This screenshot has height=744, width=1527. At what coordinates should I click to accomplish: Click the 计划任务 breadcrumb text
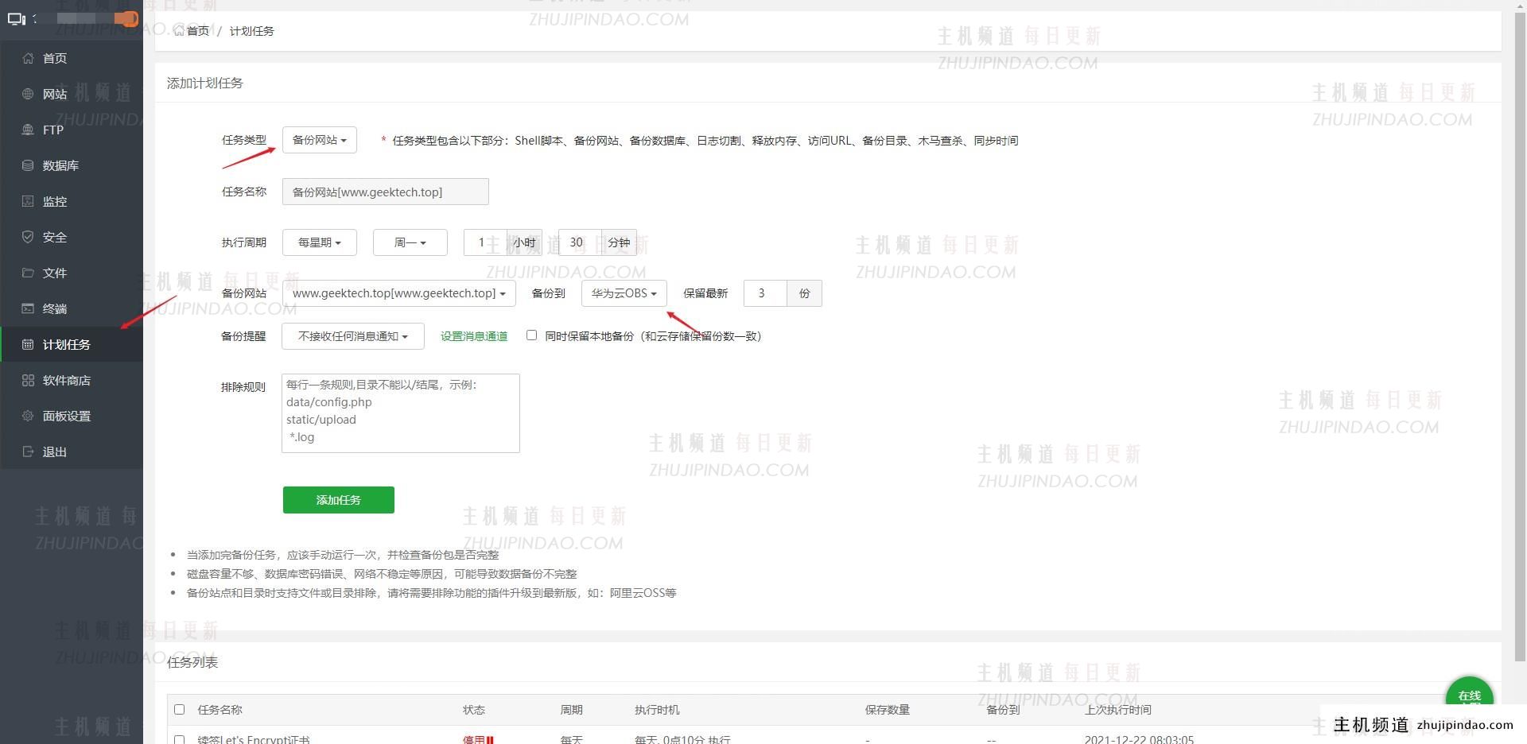coord(251,31)
